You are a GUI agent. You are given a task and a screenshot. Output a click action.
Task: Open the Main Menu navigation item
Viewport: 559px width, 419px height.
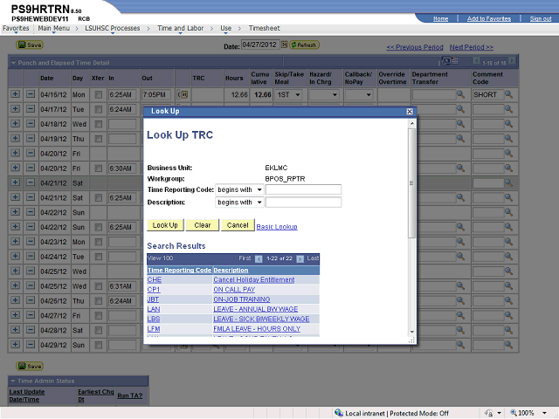(54, 28)
